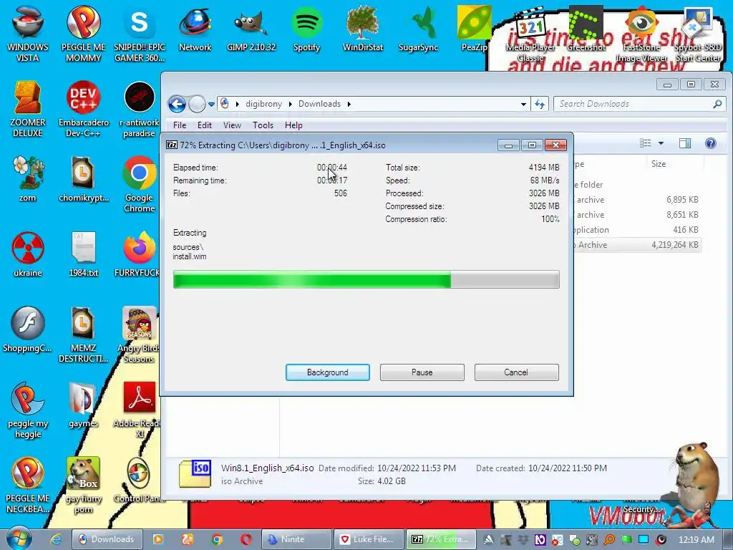Pause the 7-Zip extraction

(422, 372)
